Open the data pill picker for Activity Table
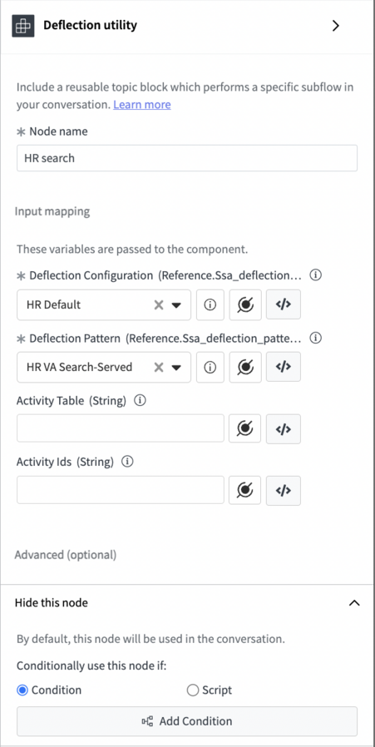375x747 pixels. point(245,428)
